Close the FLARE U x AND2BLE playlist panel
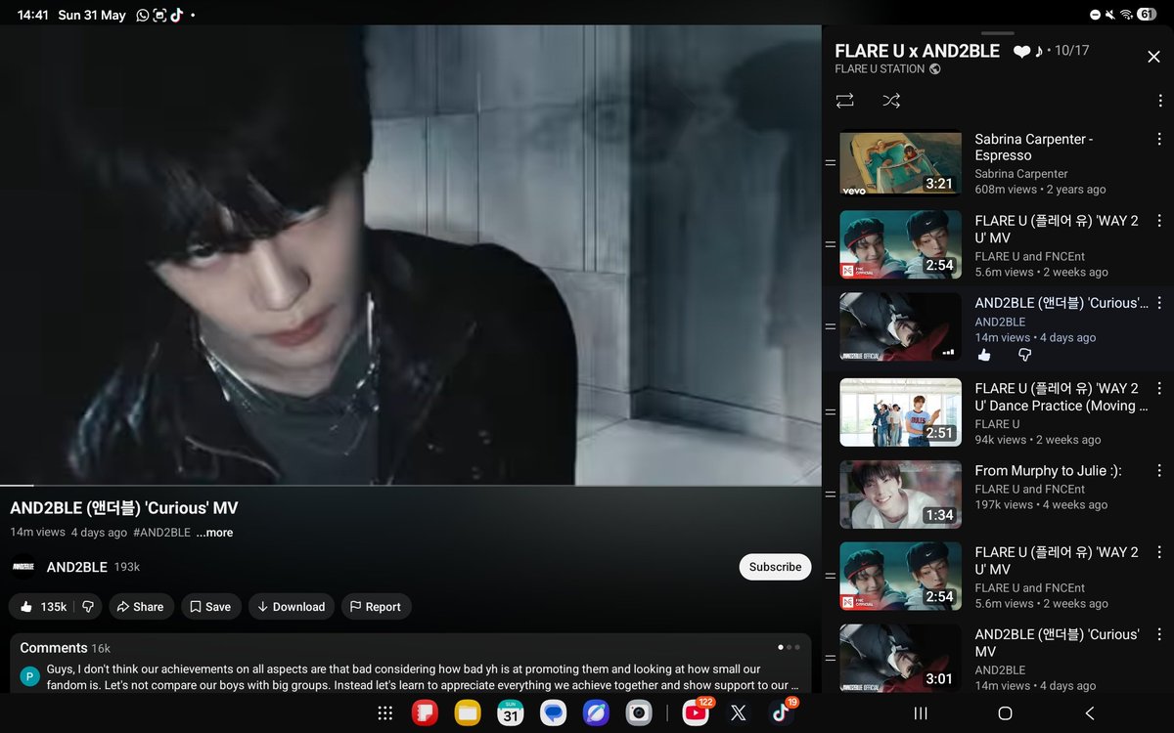The image size is (1174, 733). [1153, 57]
